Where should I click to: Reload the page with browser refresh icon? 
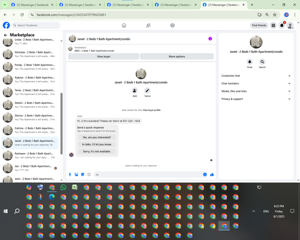(22, 14)
